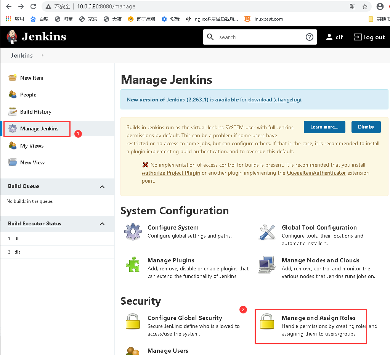
Task: Bookmark this page with the star icon
Action: [365, 6]
